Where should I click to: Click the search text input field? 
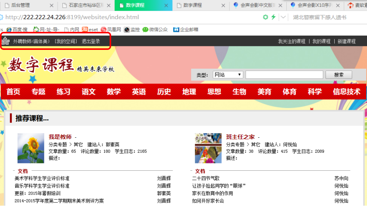[284, 75]
